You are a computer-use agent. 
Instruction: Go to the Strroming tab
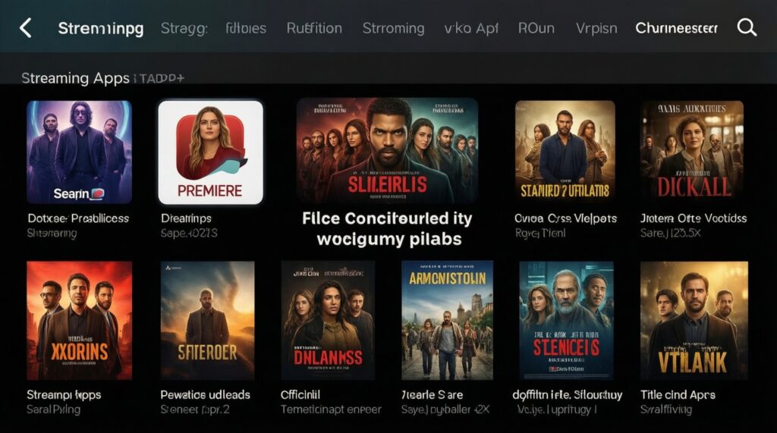click(393, 28)
